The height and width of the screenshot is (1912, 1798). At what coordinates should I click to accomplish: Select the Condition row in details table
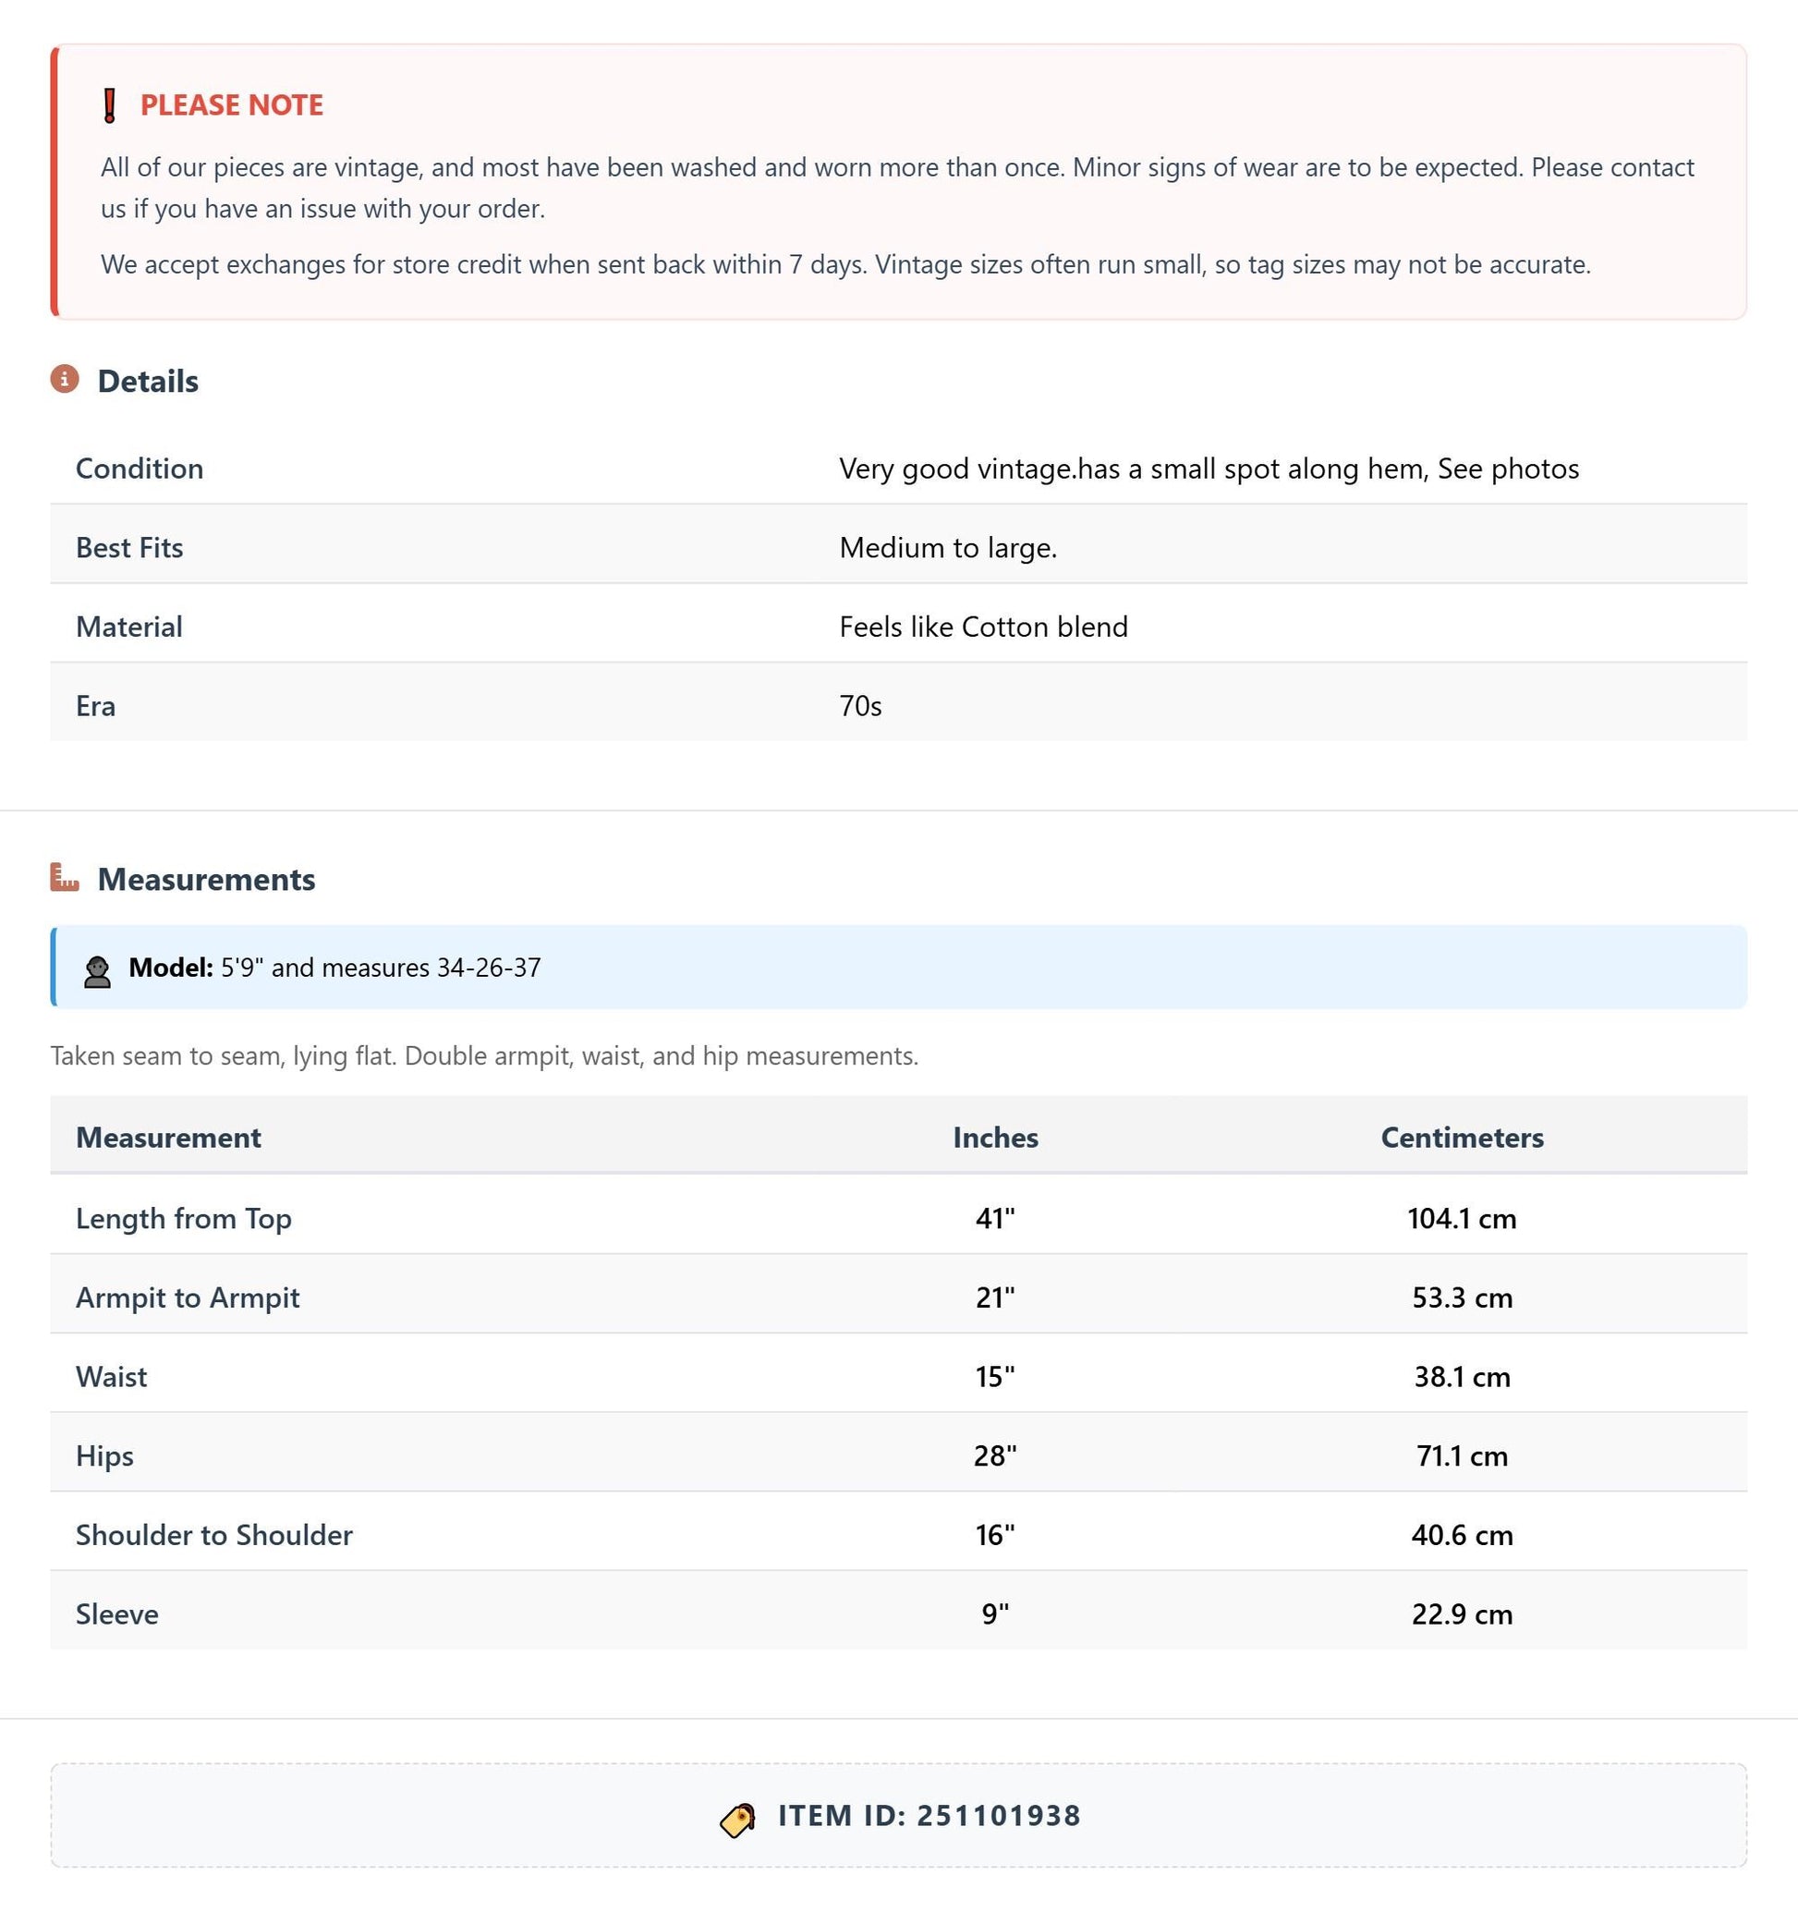coord(898,469)
